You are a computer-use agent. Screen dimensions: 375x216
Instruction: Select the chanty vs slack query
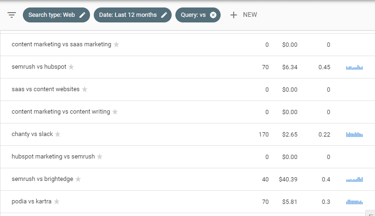[x=32, y=134]
